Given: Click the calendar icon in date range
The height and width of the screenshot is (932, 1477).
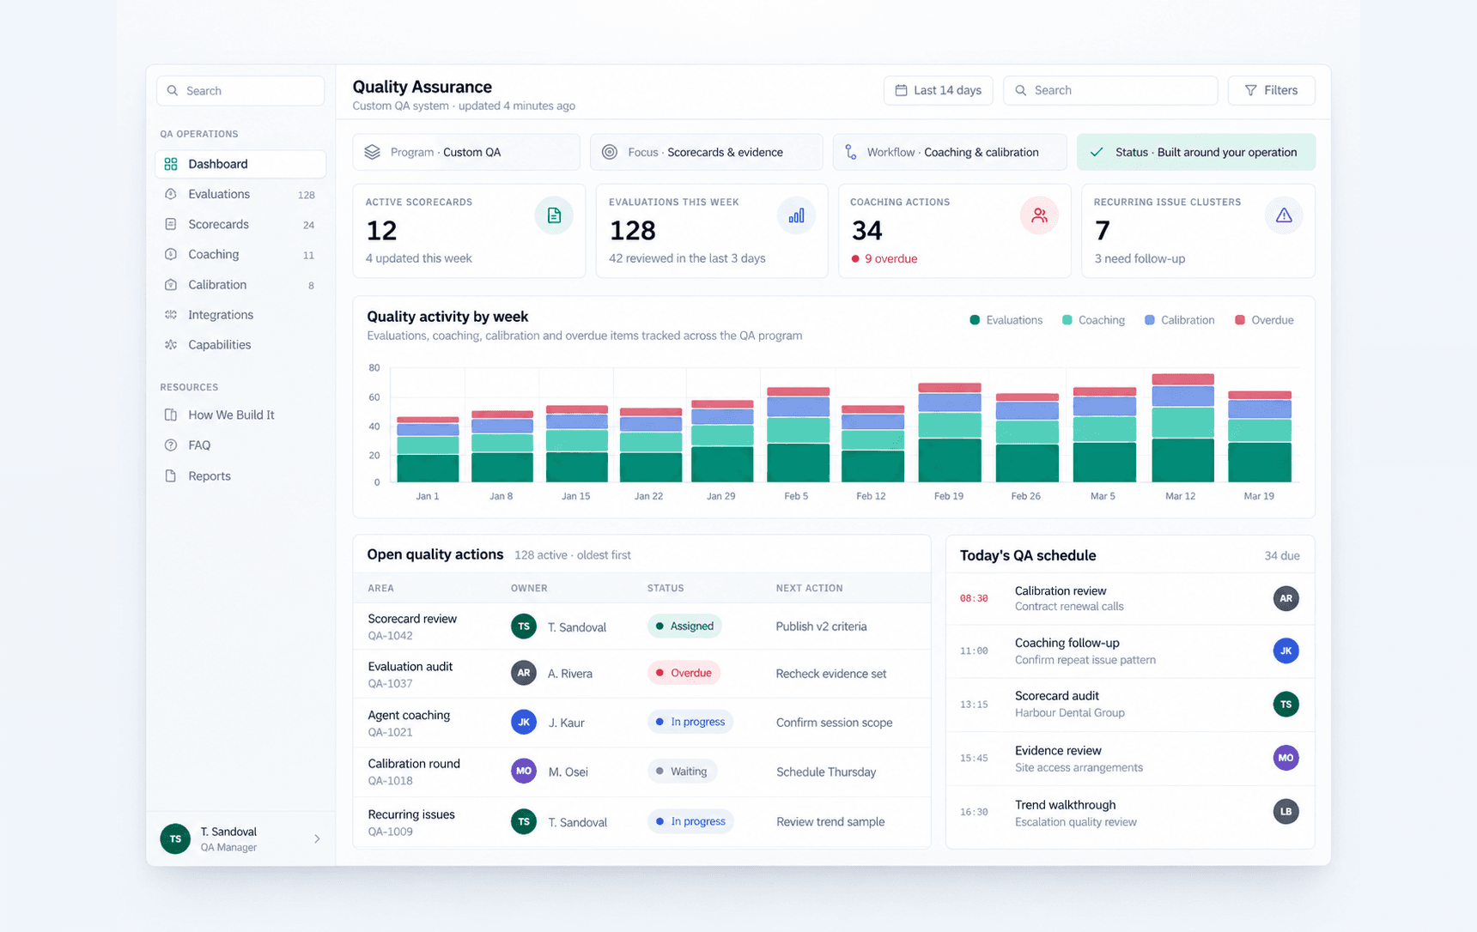Looking at the screenshot, I should (901, 90).
